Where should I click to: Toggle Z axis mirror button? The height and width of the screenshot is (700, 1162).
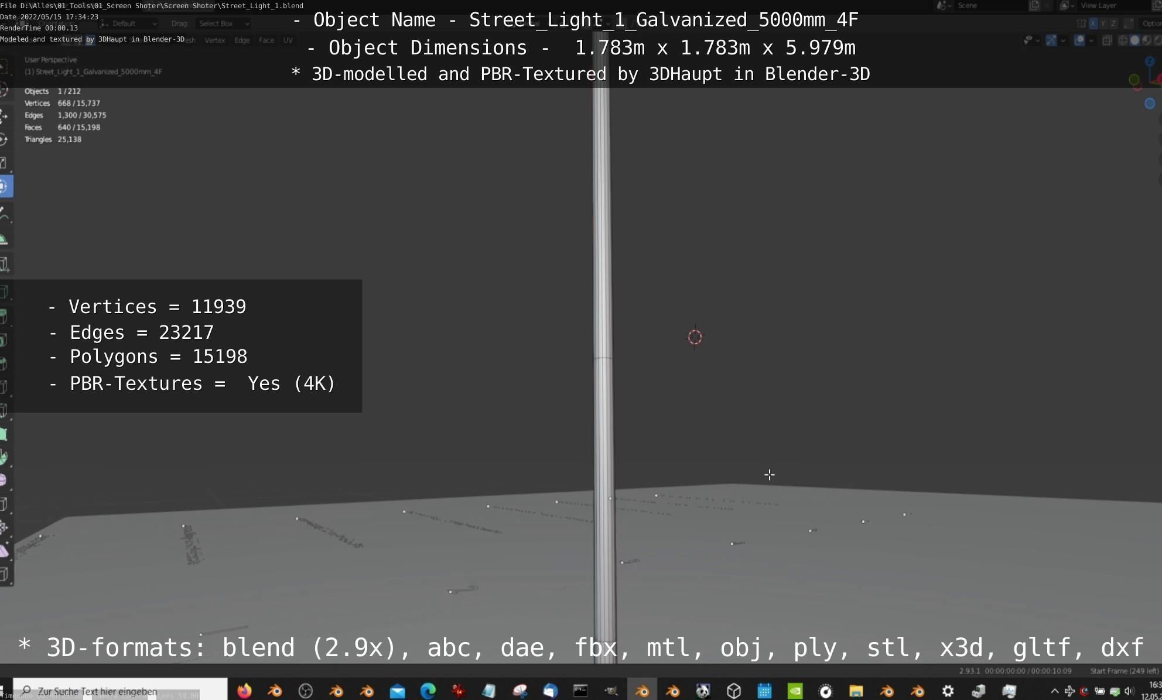coord(1113,23)
